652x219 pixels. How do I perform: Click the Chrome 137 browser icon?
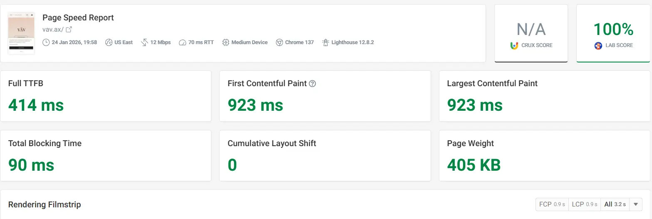tap(280, 42)
